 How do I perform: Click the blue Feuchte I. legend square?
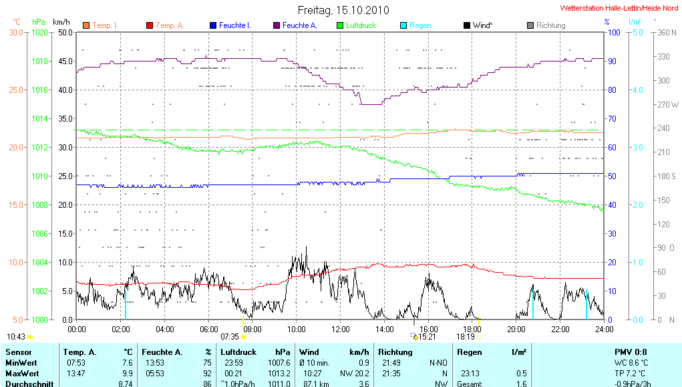(x=212, y=25)
